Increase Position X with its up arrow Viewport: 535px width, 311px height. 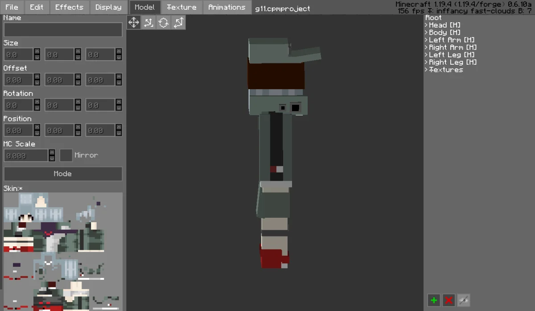pos(37,127)
